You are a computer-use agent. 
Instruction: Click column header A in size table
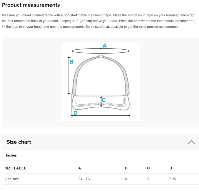[x=80, y=168]
